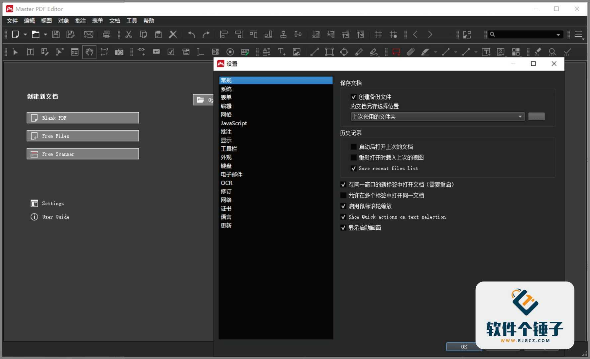Click the Save floppy disk icon
The height and width of the screenshot is (359, 590).
tap(56, 34)
